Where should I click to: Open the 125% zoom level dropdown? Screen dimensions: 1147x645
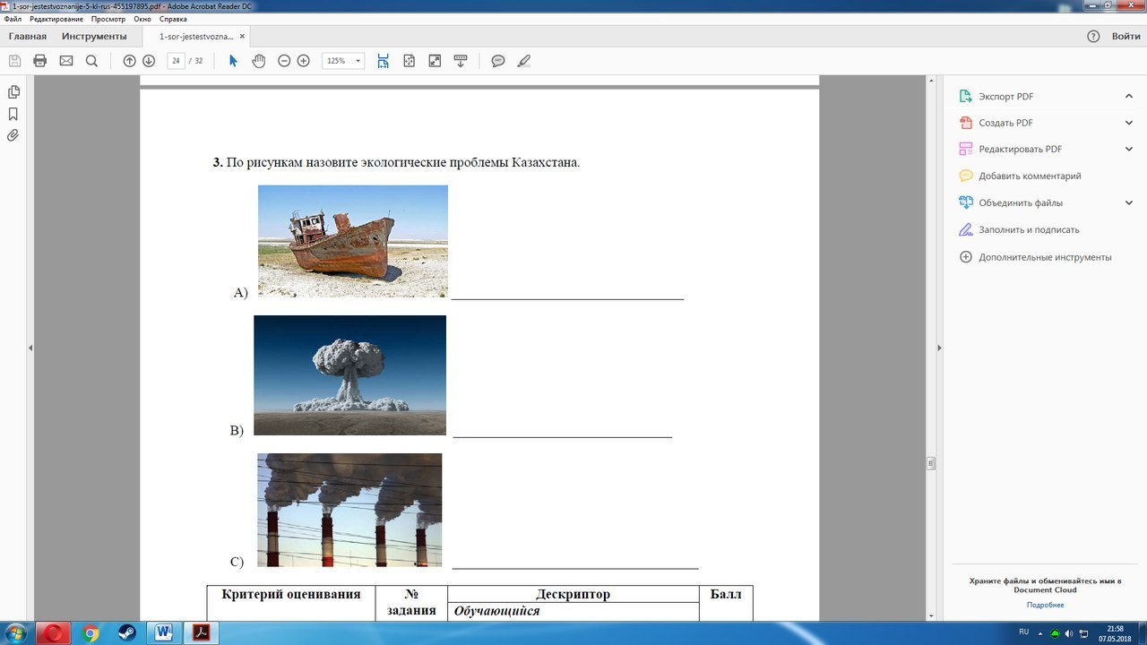click(343, 61)
